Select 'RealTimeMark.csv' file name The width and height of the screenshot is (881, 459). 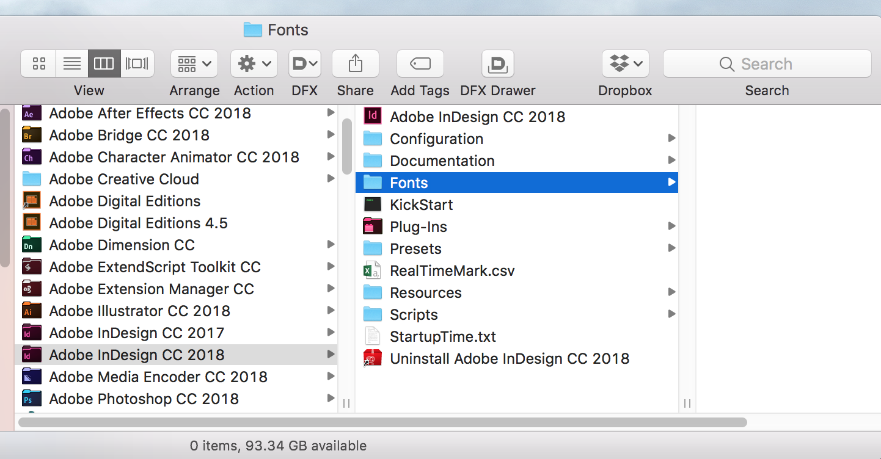(x=453, y=271)
